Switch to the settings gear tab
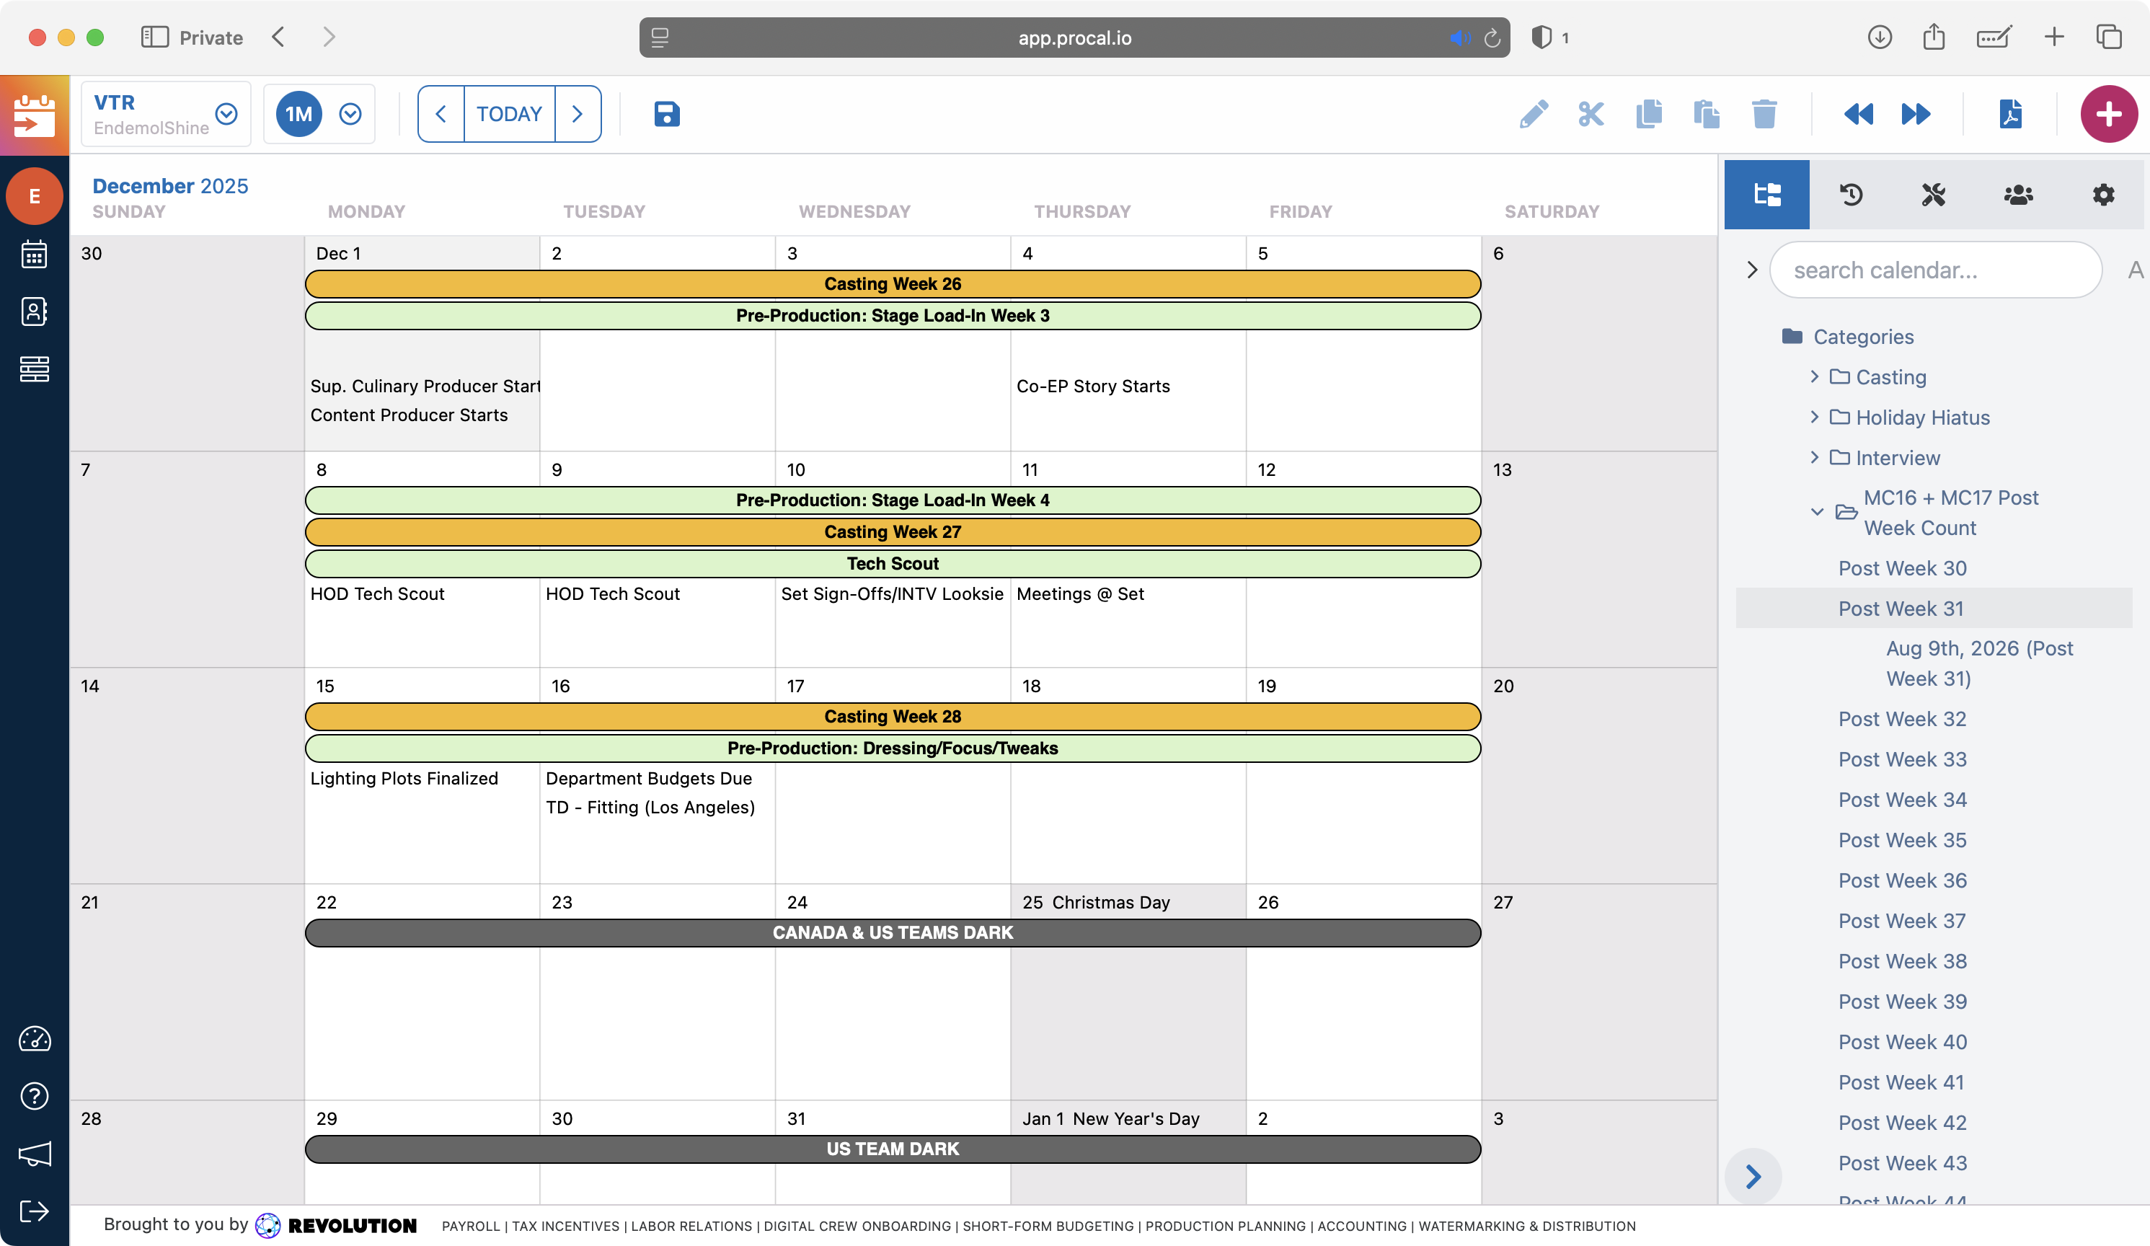 tap(2103, 195)
